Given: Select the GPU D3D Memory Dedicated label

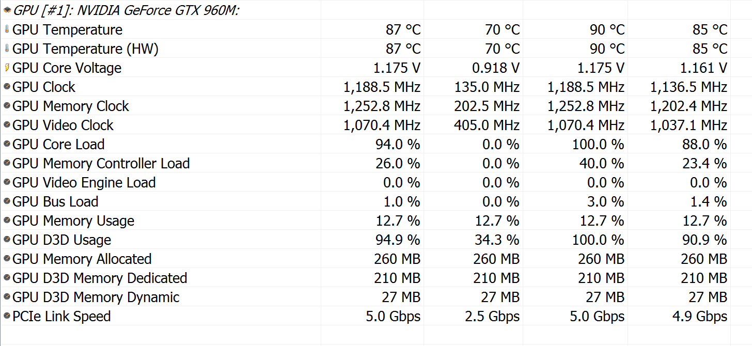Looking at the screenshot, I should pos(99,278).
